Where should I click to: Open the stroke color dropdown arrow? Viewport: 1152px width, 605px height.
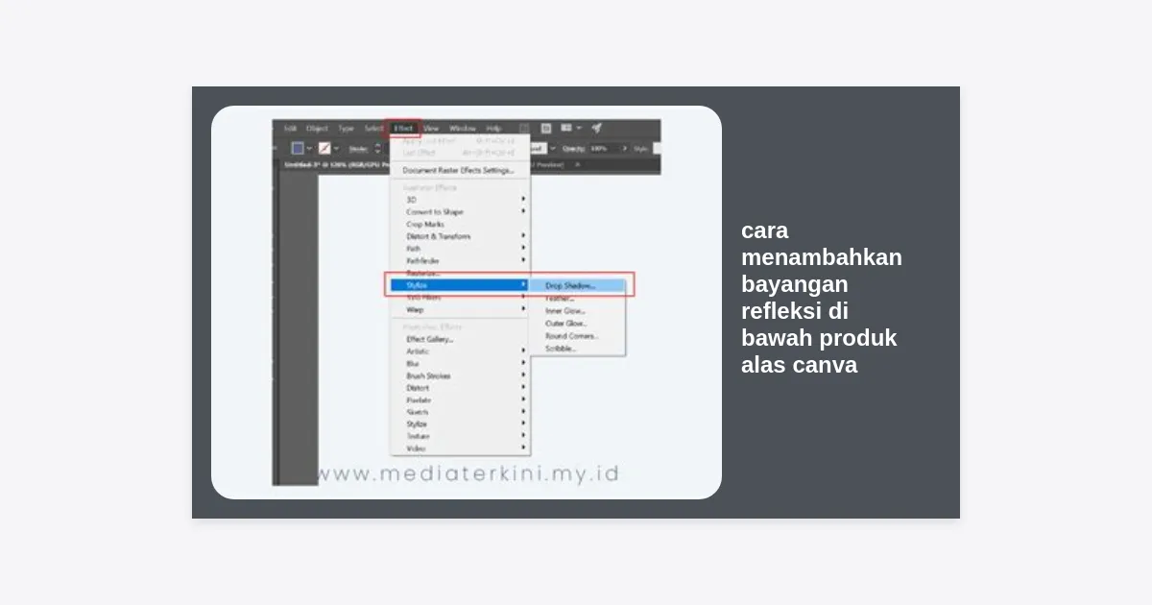coord(337,149)
